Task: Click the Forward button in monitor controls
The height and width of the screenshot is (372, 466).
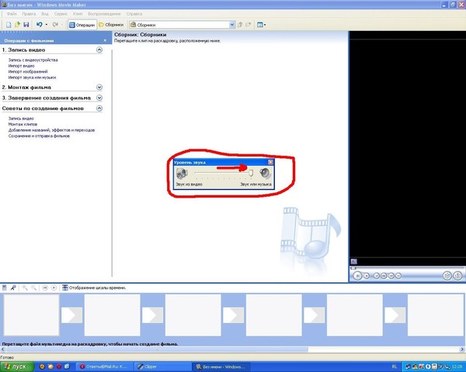Action: [398, 276]
